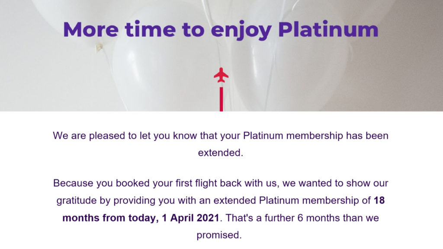This screenshot has width=443, height=249.
Task: Click the word 'gratitude' in the second paragraph
Action: pyautogui.click(x=76, y=201)
